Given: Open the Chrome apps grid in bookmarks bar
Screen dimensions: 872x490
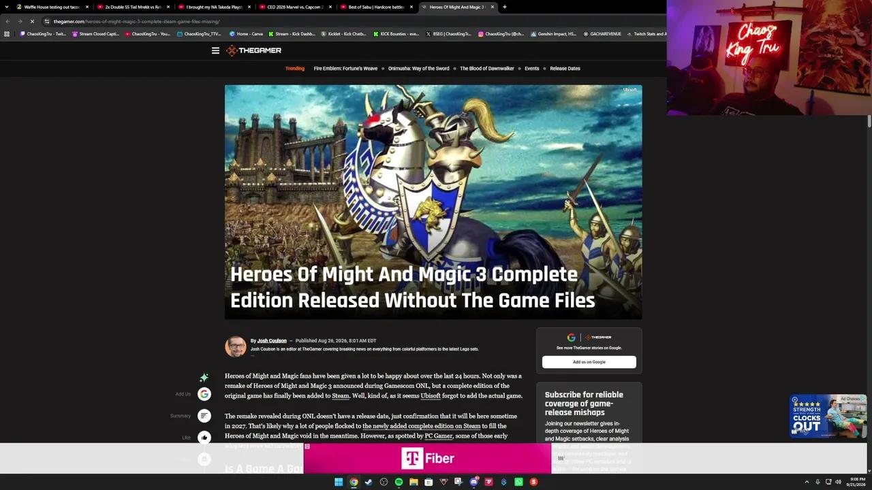Looking at the screenshot, I should (7, 34).
